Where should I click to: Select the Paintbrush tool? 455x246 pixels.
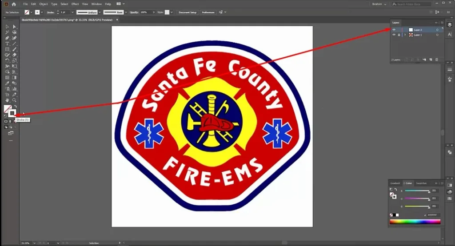(x=14, y=49)
